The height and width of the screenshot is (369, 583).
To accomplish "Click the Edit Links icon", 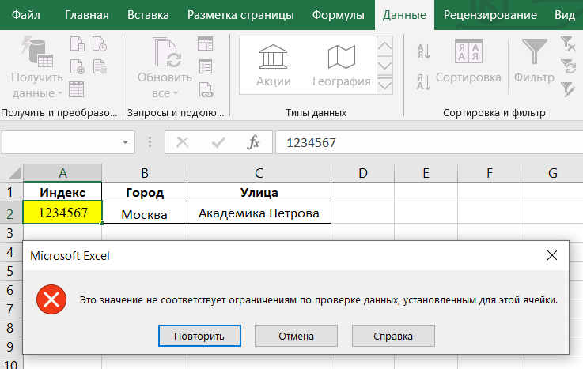I will 205,89.
